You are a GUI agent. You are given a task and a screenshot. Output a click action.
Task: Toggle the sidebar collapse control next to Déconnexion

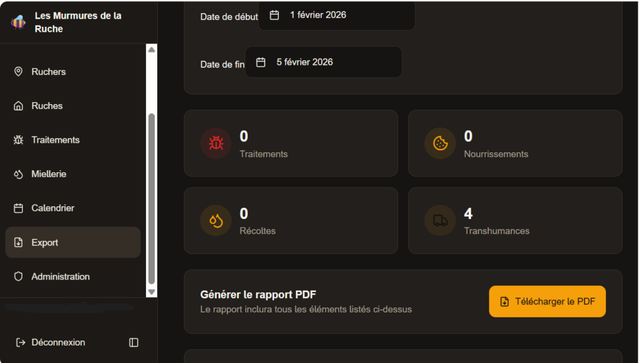point(134,342)
